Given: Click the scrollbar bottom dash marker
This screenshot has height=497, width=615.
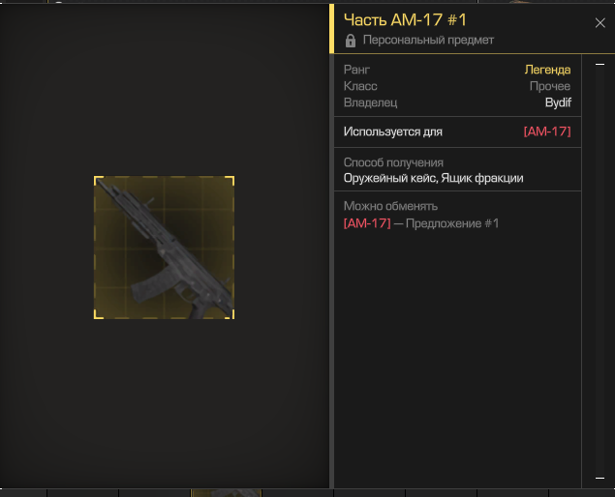Looking at the screenshot, I should pos(600,478).
